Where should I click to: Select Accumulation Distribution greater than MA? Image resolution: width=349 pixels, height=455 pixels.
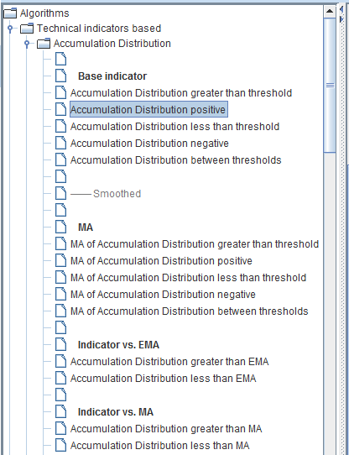[166, 429]
